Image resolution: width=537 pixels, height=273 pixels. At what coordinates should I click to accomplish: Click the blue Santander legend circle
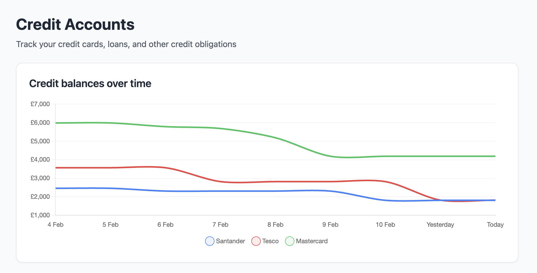click(210, 241)
